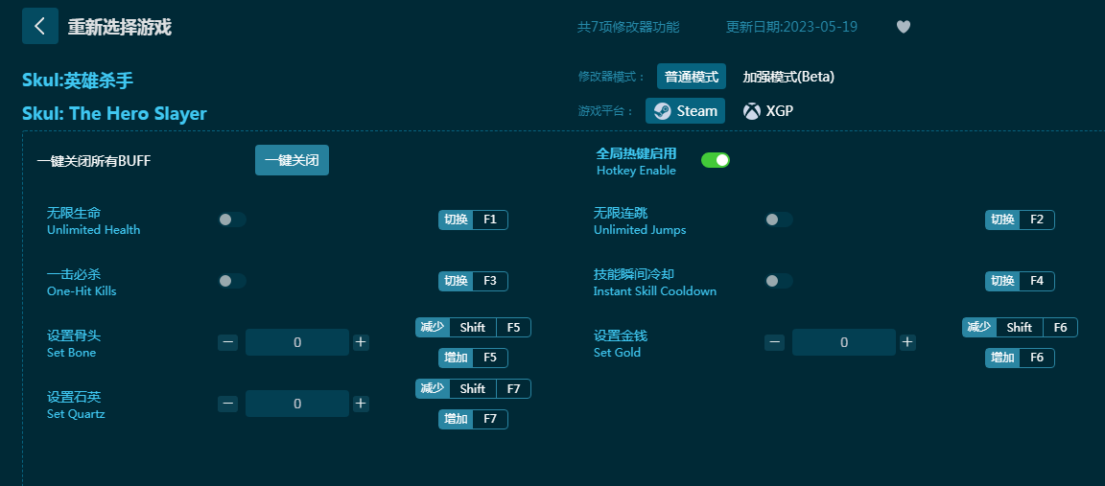1105x486 pixels.
Task: Click the 'Unlimited Jumps' label
Action: [x=640, y=230]
